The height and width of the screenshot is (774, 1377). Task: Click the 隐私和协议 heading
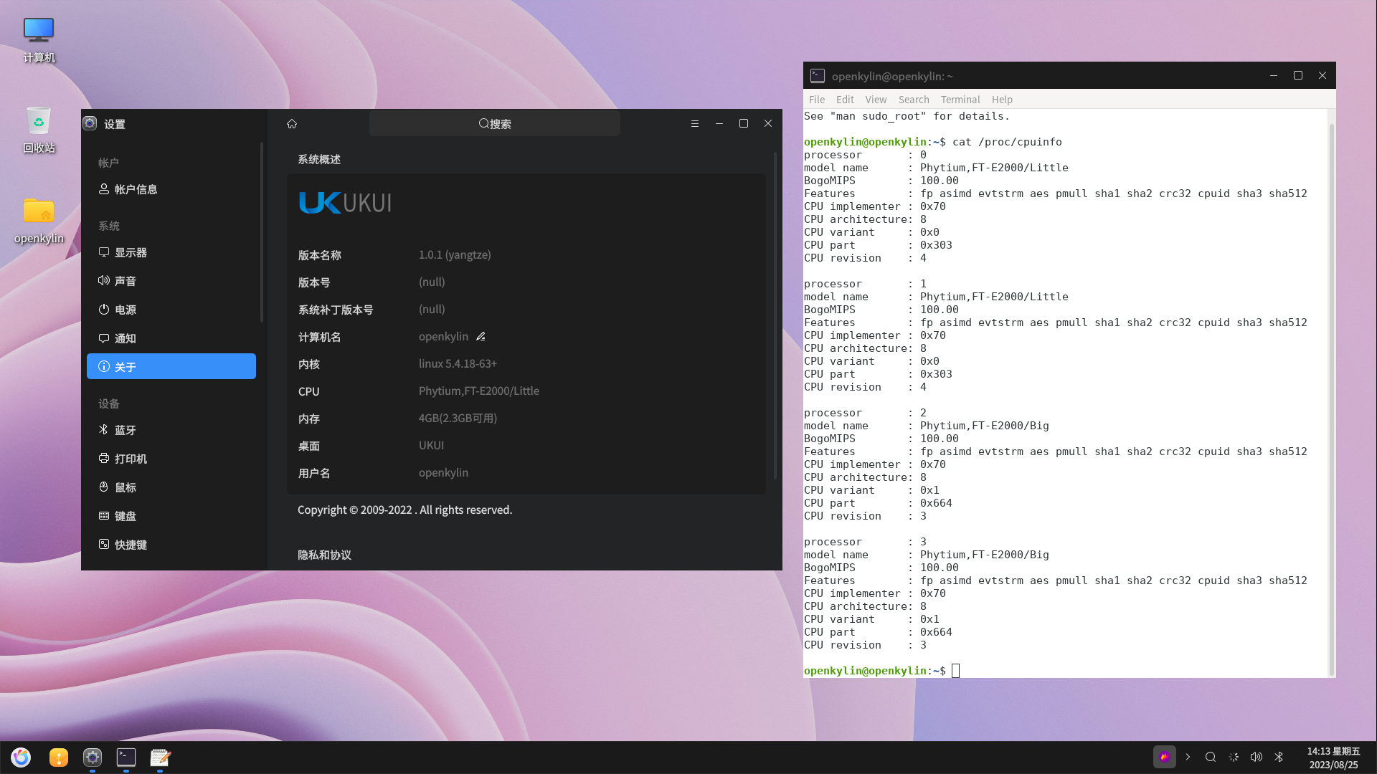pos(324,555)
